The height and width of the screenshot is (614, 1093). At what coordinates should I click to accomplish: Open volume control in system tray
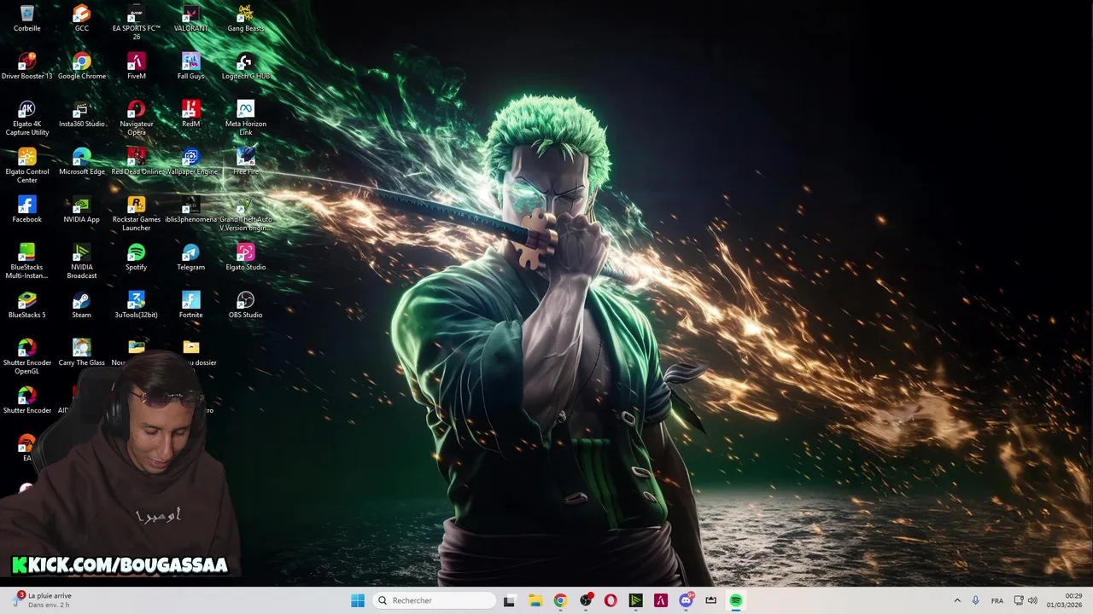(1032, 600)
